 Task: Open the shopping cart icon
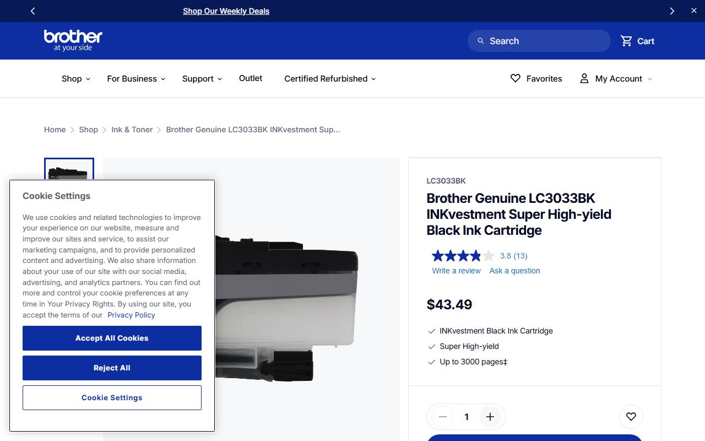[626, 41]
